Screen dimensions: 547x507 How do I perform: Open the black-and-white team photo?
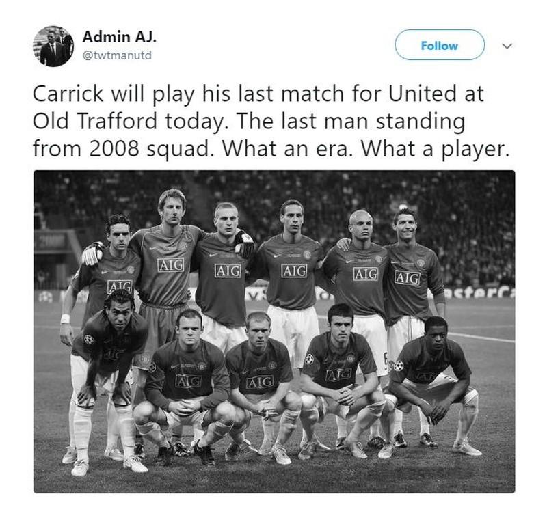274,331
